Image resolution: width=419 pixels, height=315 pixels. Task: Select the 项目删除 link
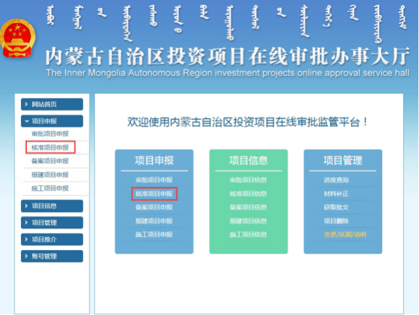[x=336, y=221]
